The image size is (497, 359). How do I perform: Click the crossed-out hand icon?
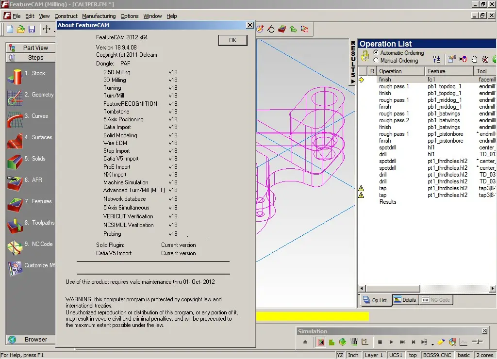[x=485, y=59]
